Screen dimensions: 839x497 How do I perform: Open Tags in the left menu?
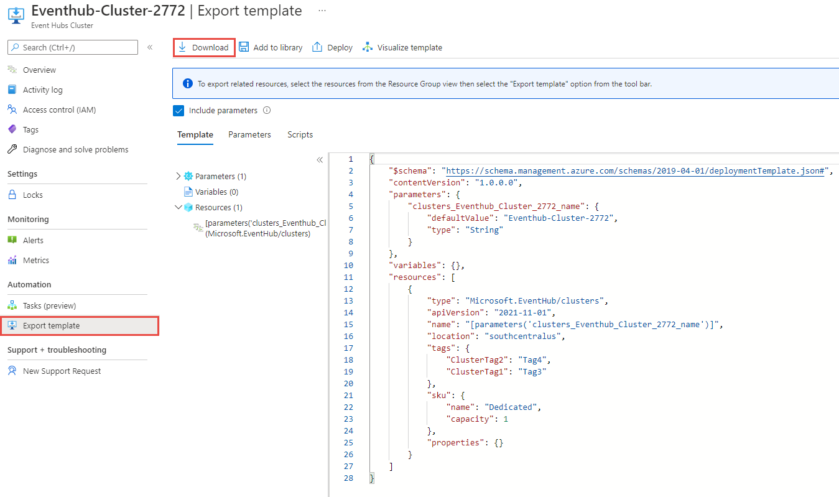point(30,129)
